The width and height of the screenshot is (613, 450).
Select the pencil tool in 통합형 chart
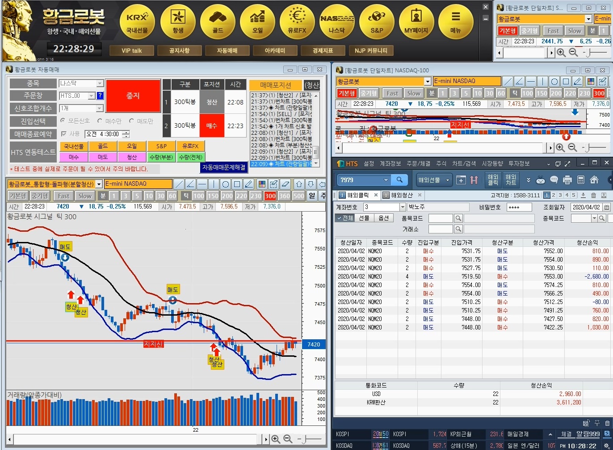(249, 184)
